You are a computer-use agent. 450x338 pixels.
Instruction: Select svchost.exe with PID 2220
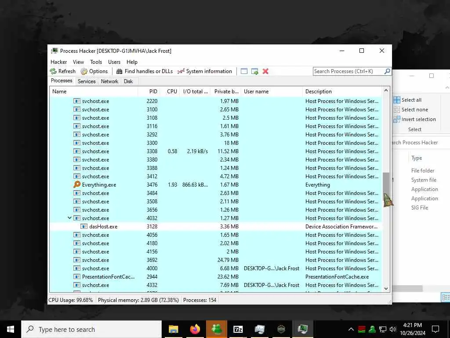pos(216,101)
